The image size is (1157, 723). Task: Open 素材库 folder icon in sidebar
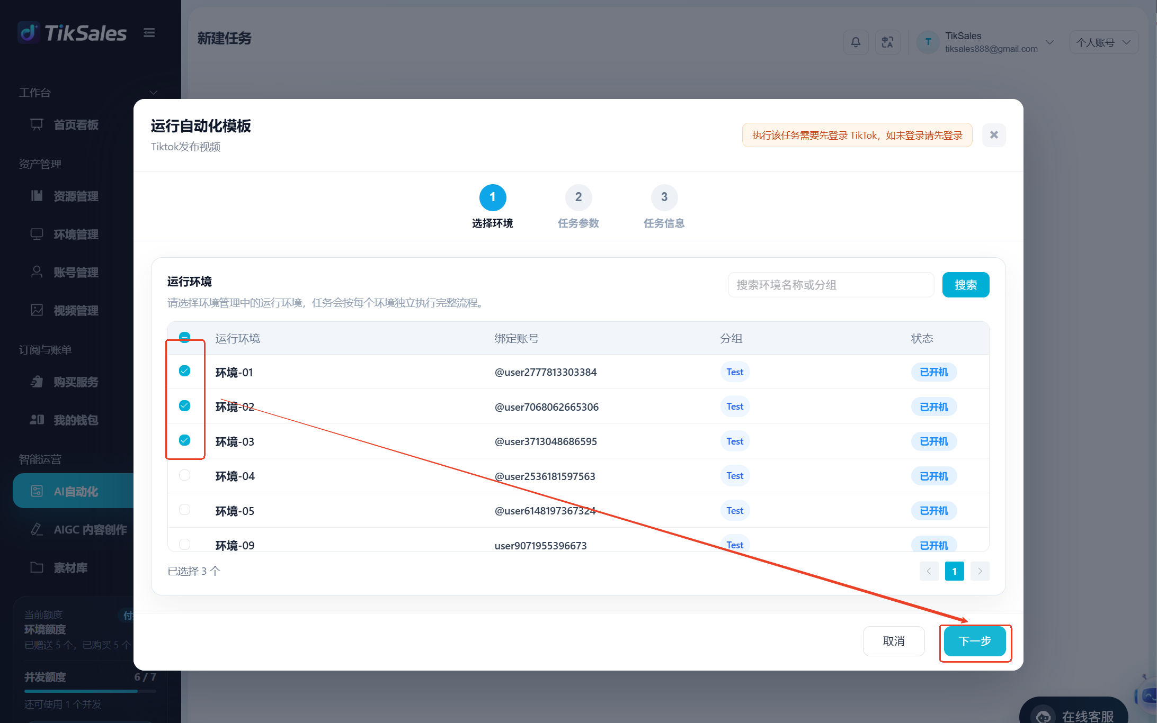click(x=37, y=567)
